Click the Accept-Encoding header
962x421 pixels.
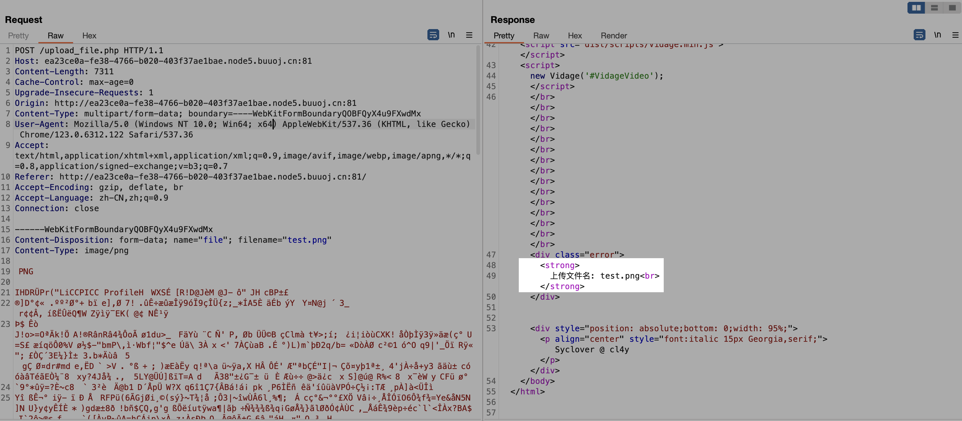click(x=99, y=187)
